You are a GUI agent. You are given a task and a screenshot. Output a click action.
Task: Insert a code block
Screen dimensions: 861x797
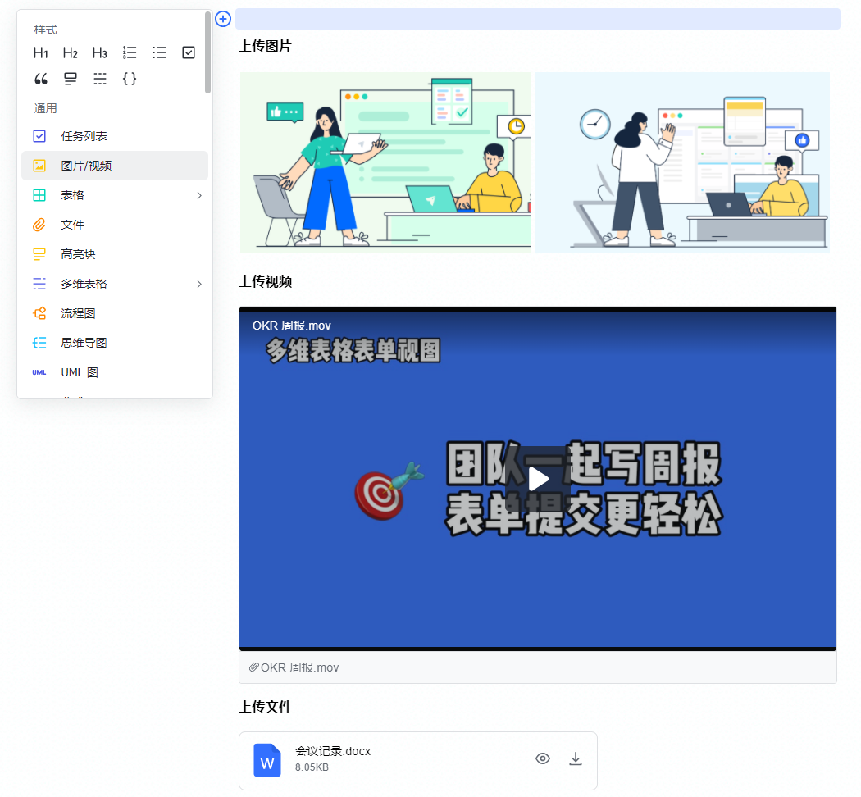click(130, 79)
